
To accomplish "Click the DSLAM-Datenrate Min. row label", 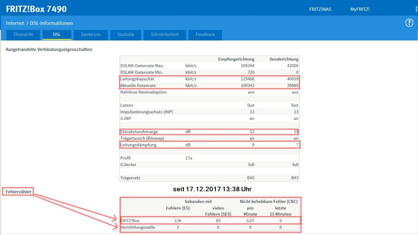I will pos(141,72).
